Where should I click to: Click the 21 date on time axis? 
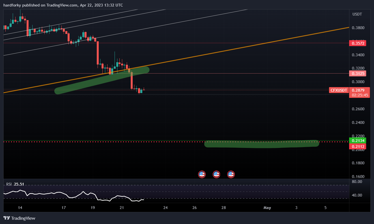tap(122, 208)
